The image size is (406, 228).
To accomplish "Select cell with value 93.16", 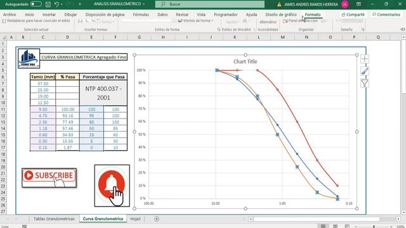I will [x=68, y=115].
